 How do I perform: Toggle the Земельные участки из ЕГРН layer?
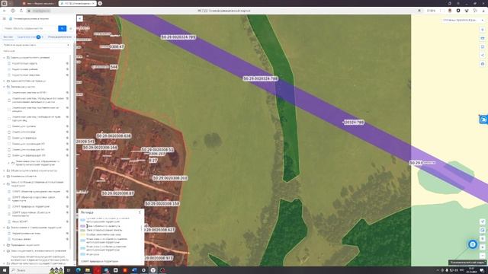[9, 93]
